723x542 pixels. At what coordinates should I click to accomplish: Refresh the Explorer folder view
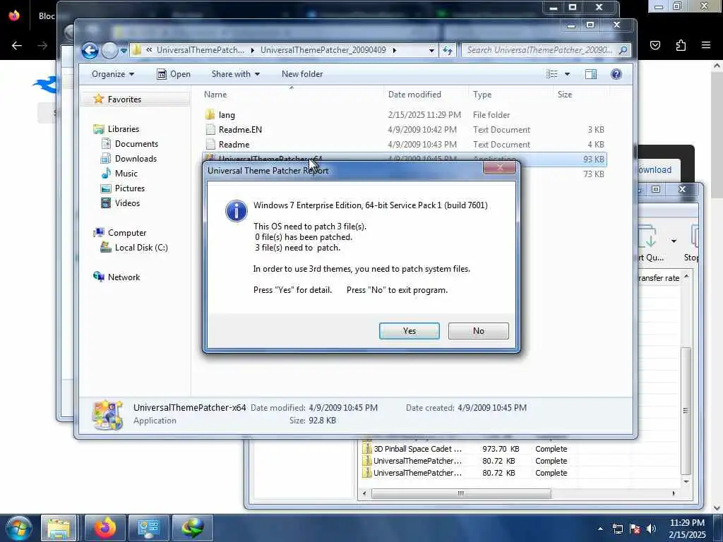(447, 50)
